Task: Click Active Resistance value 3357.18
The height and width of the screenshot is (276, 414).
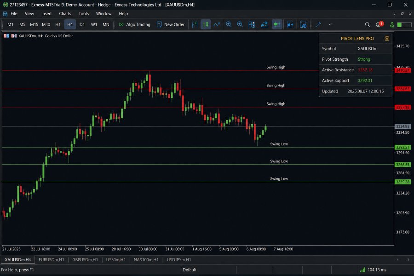Action: 365,70
